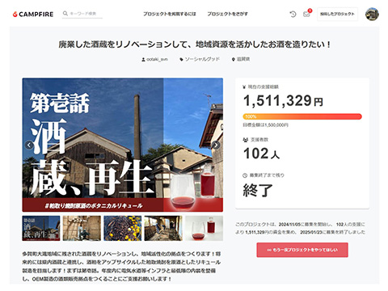
Task: Select the second thumbnail of building exterior
Action: 82,228
